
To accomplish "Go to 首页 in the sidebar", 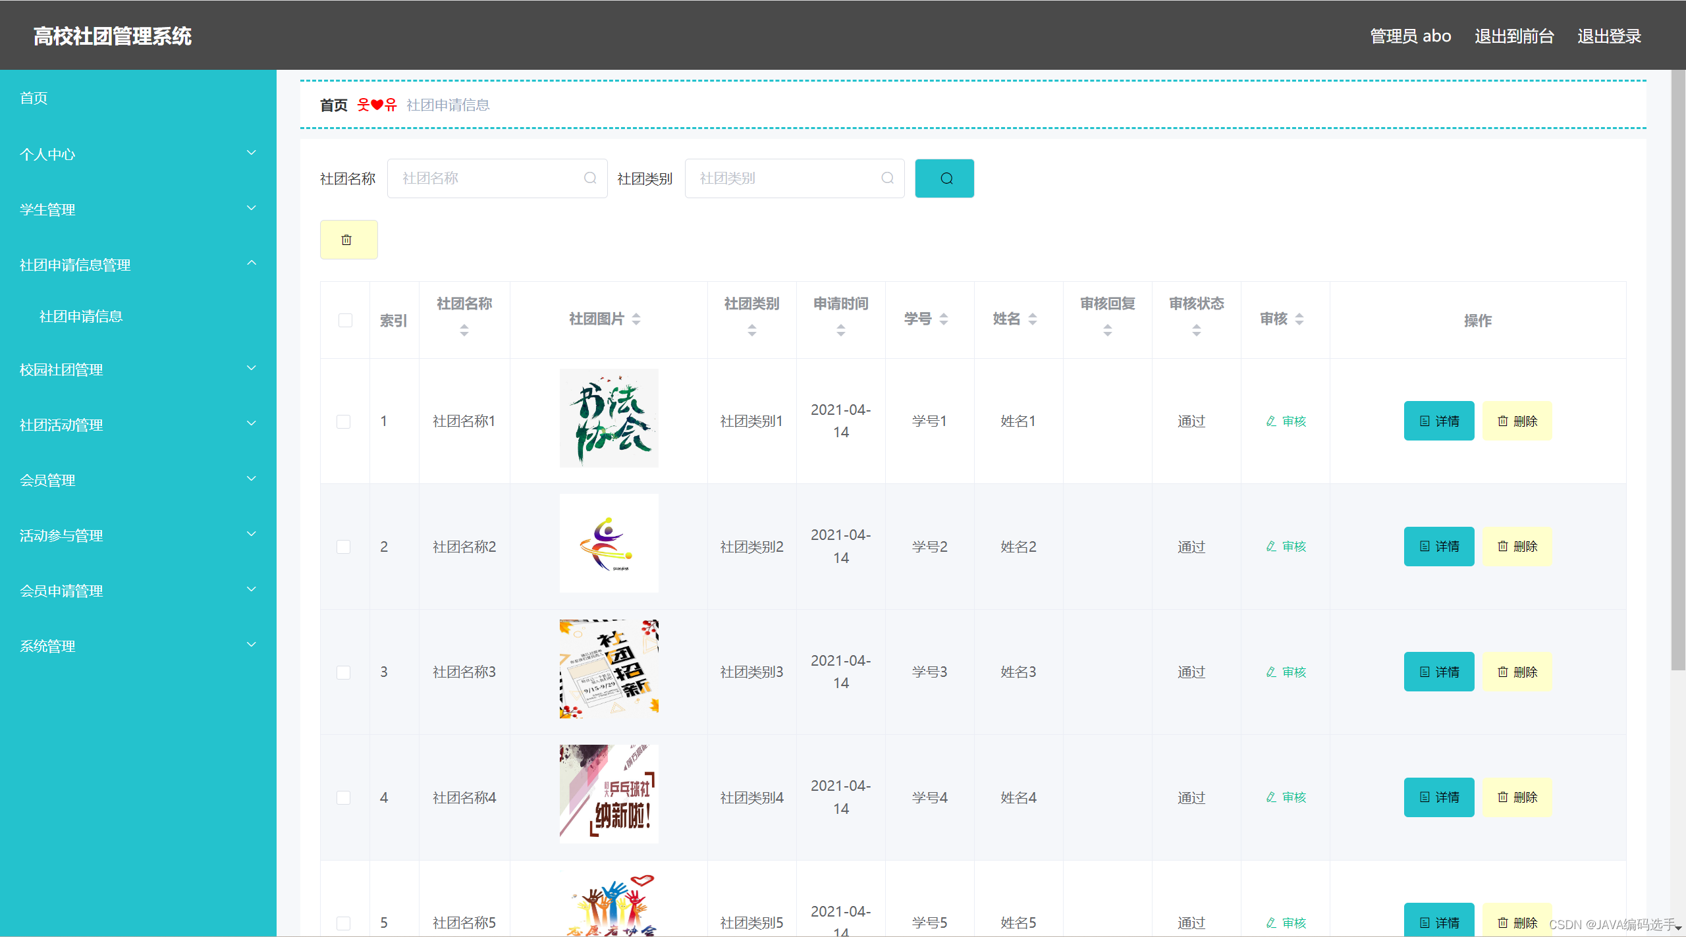I will [34, 98].
